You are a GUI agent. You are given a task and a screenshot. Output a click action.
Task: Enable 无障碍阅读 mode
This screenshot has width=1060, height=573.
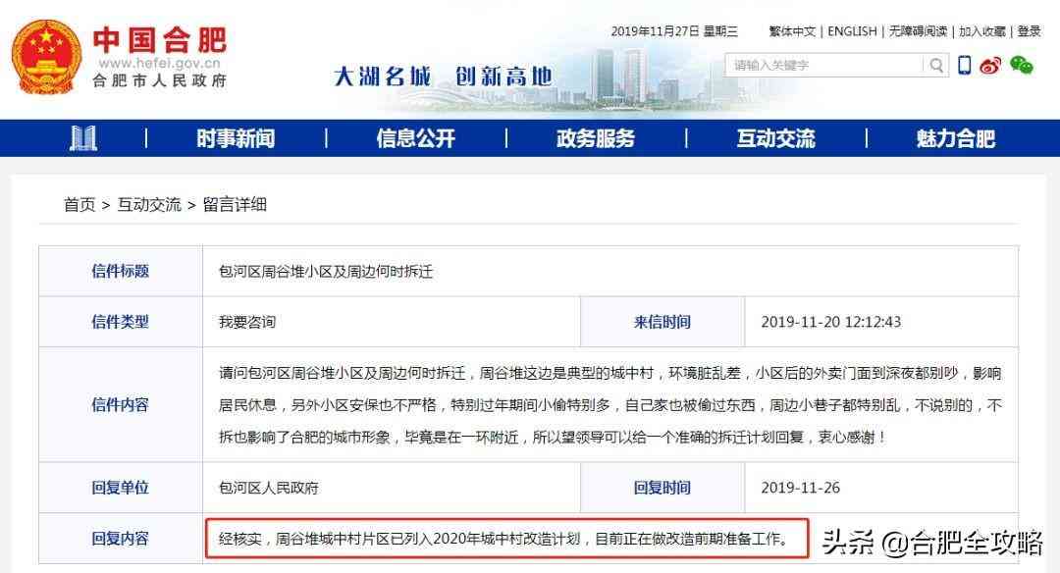click(x=918, y=31)
